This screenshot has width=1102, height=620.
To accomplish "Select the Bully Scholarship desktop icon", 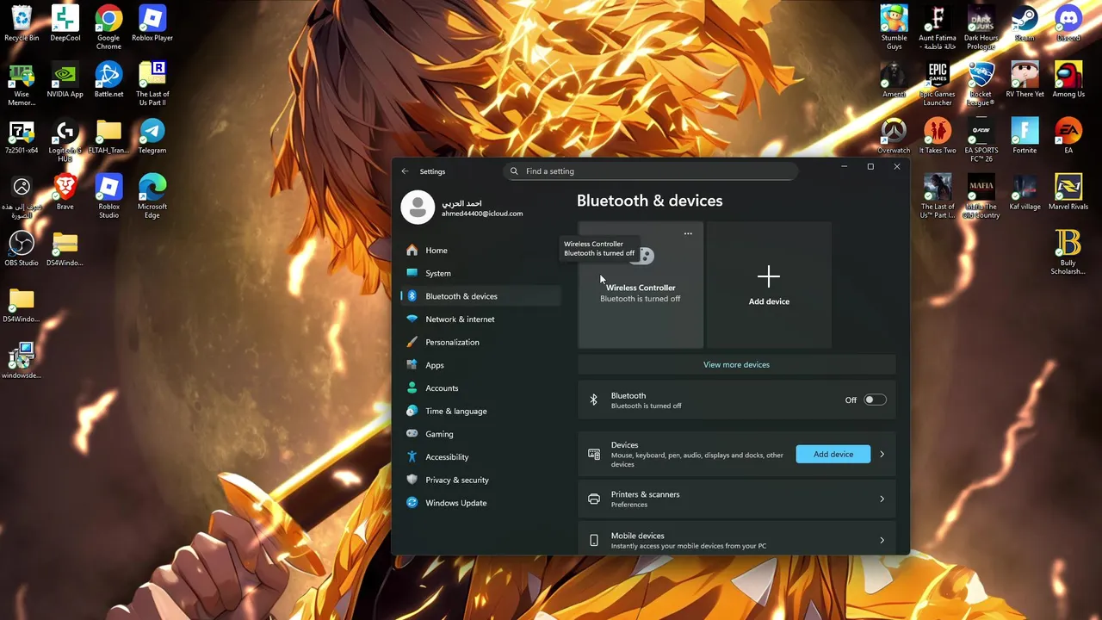I will (1068, 252).
